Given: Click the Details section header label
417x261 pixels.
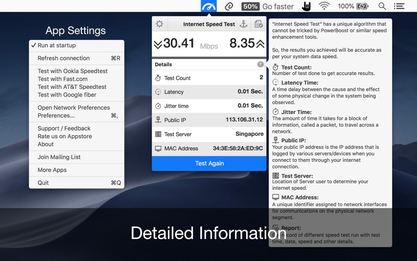Looking at the screenshot, I should coord(163,64).
